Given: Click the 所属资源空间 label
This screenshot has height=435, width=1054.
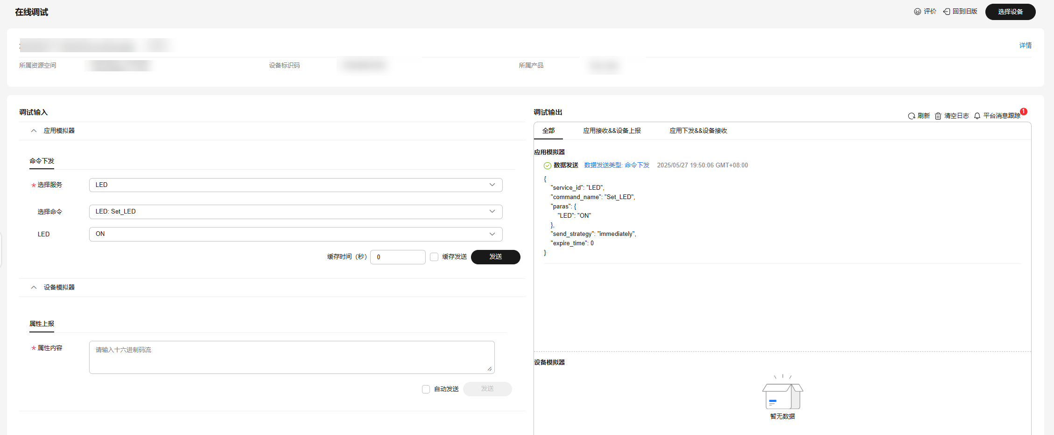Looking at the screenshot, I should tap(38, 66).
